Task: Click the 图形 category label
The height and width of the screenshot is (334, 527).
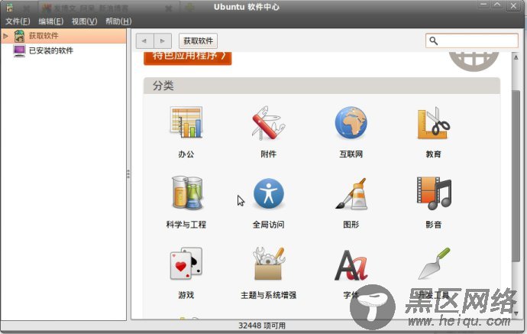Action: coord(351,225)
